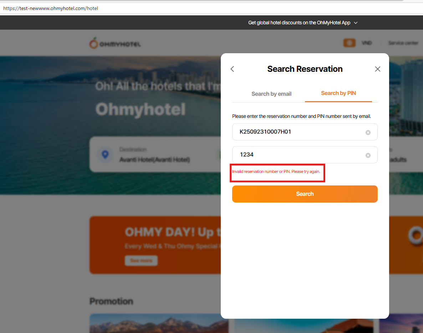The width and height of the screenshot is (423, 333).
Task: Close the Search Reservation dialog
Action: coord(378,69)
